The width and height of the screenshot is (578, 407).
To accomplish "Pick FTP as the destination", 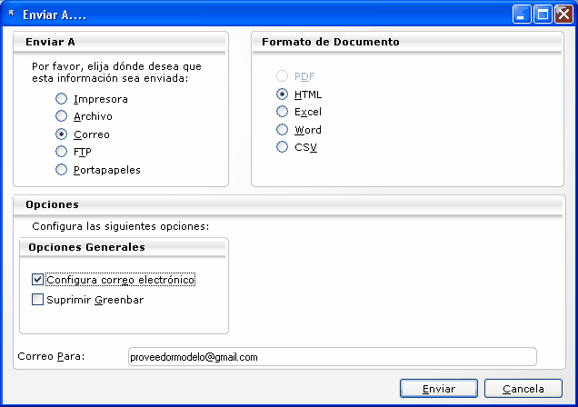I will click(62, 152).
